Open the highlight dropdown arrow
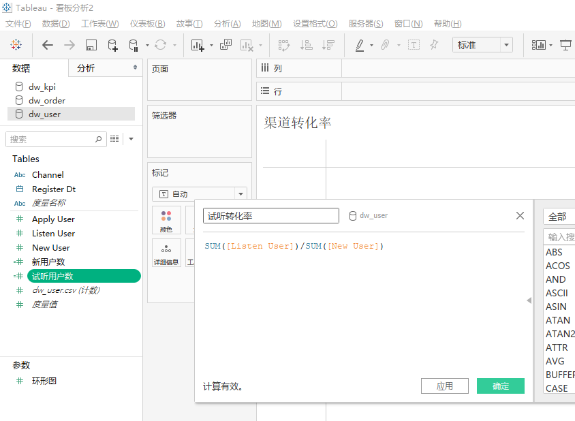This screenshot has width=575, height=421. coord(371,46)
